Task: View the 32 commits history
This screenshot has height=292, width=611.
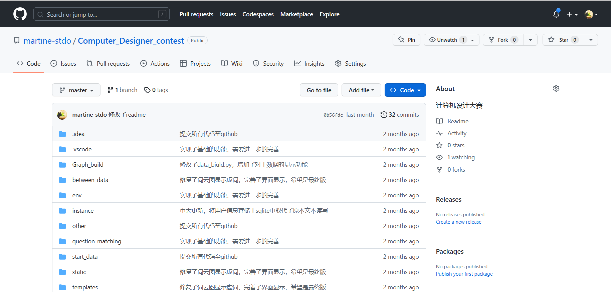Action: [x=400, y=115]
